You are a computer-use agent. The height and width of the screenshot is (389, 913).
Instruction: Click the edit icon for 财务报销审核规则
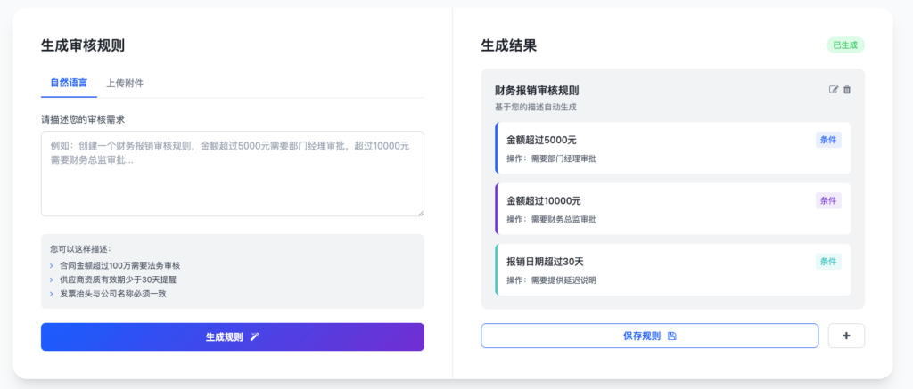point(834,90)
